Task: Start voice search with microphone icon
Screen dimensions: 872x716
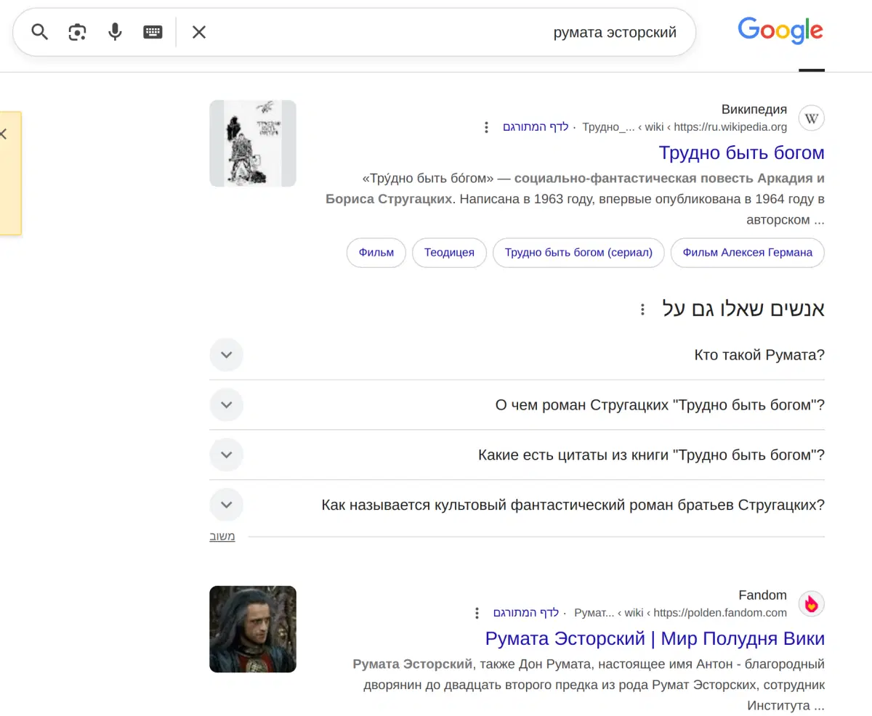Action: [x=115, y=32]
